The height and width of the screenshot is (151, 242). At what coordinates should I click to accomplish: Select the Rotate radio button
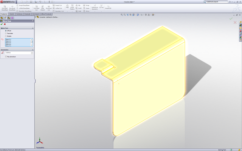pyautogui.click(x=6, y=36)
